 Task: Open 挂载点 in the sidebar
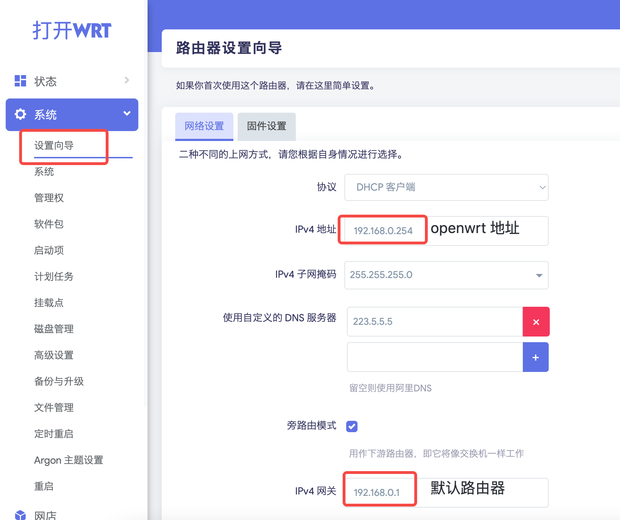tap(49, 303)
